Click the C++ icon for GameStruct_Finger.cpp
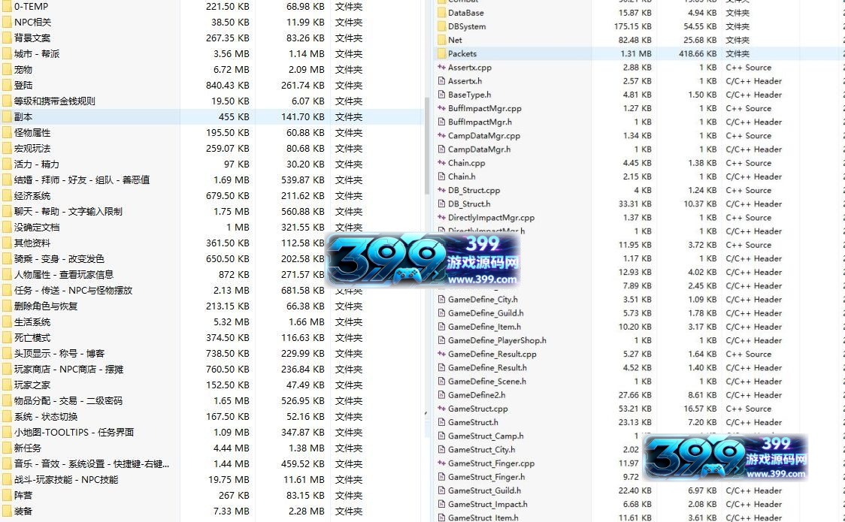Image resolution: width=845 pixels, height=522 pixels. click(441, 463)
